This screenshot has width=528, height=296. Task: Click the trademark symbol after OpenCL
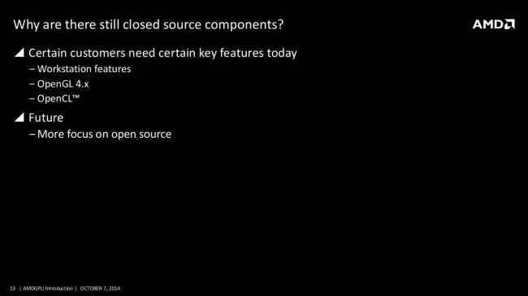tap(76, 97)
